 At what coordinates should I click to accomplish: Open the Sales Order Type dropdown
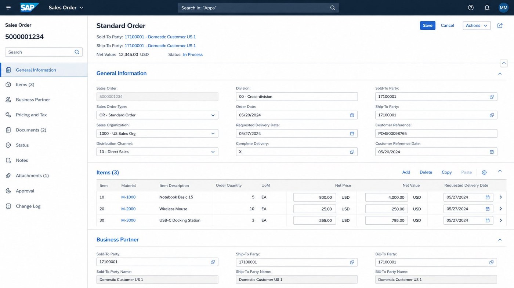pyautogui.click(x=157, y=115)
